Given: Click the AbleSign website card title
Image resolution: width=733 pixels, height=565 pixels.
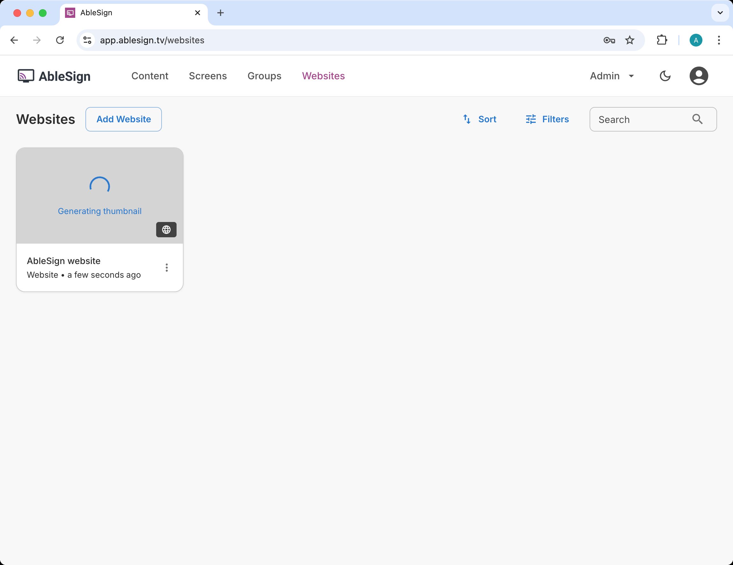Looking at the screenshot, I should click(x=64, y=261).
